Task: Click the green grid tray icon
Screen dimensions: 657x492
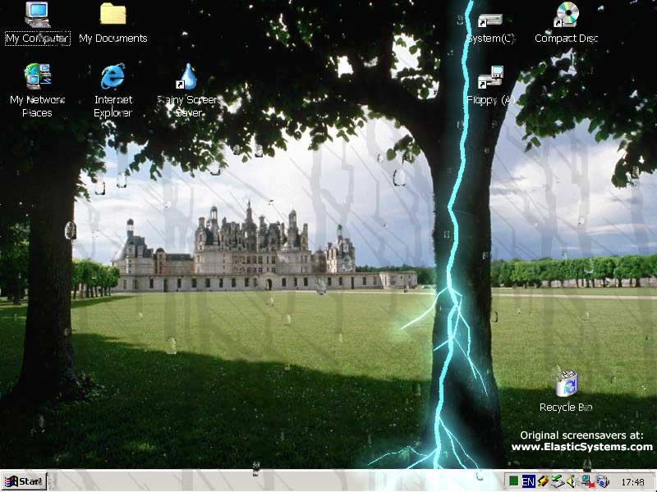Action: 514,481
